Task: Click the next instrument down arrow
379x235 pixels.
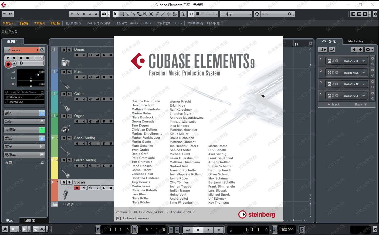Action: click(x=360, y=50)
